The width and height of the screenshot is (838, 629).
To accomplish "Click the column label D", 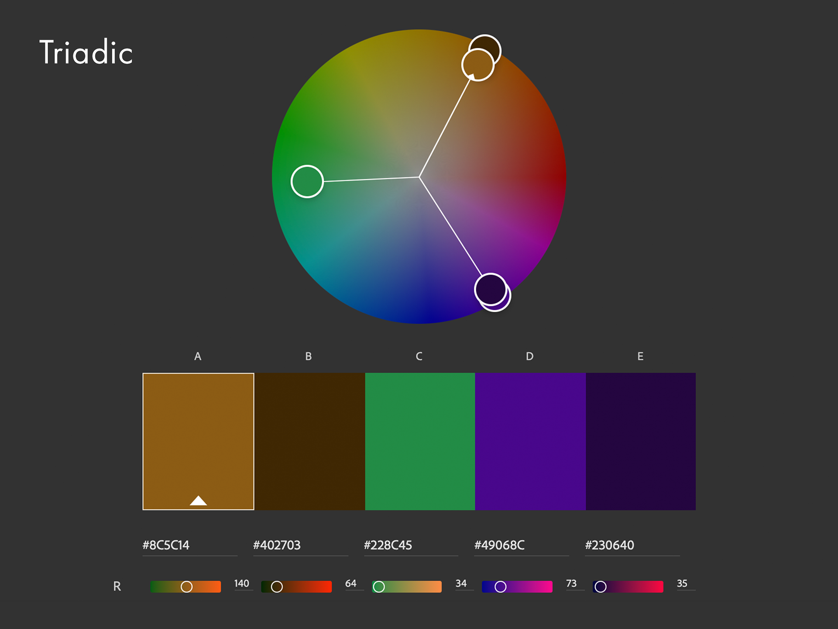I will 530,356.
